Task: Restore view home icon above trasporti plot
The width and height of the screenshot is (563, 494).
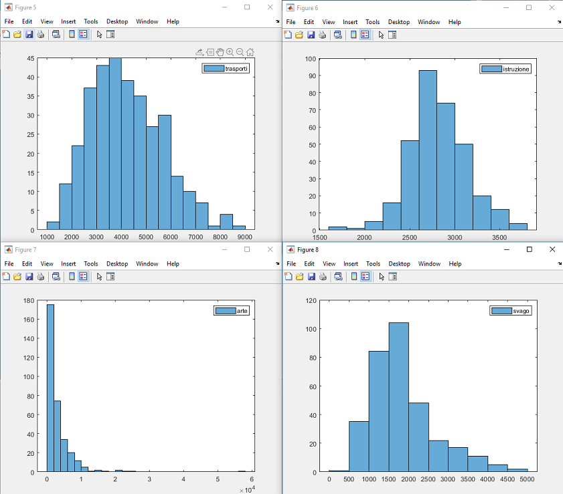Action: coord(250,52)
